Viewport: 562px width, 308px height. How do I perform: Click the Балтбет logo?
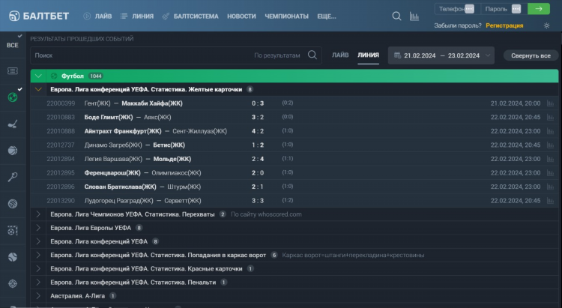point(39,16)
